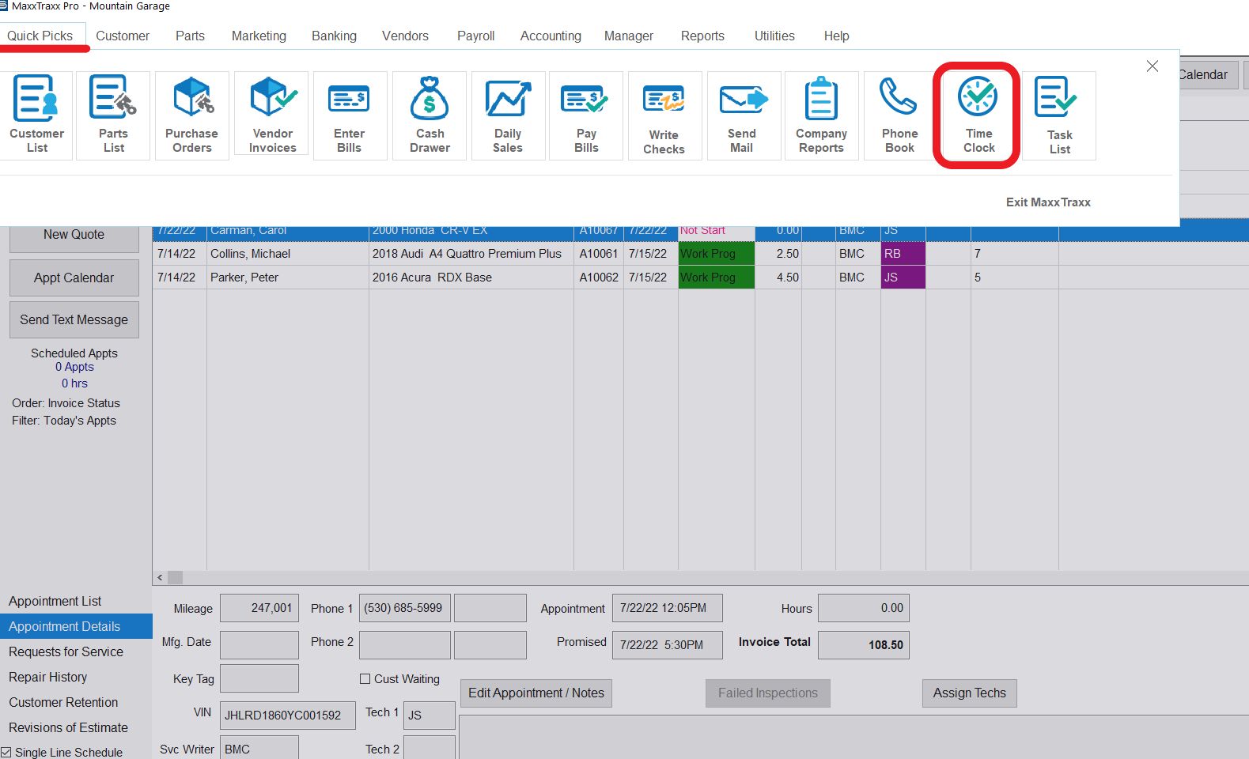Open the Payroll menu
The height and width of the screenshot is (759, 1249).
pos(475,36)
